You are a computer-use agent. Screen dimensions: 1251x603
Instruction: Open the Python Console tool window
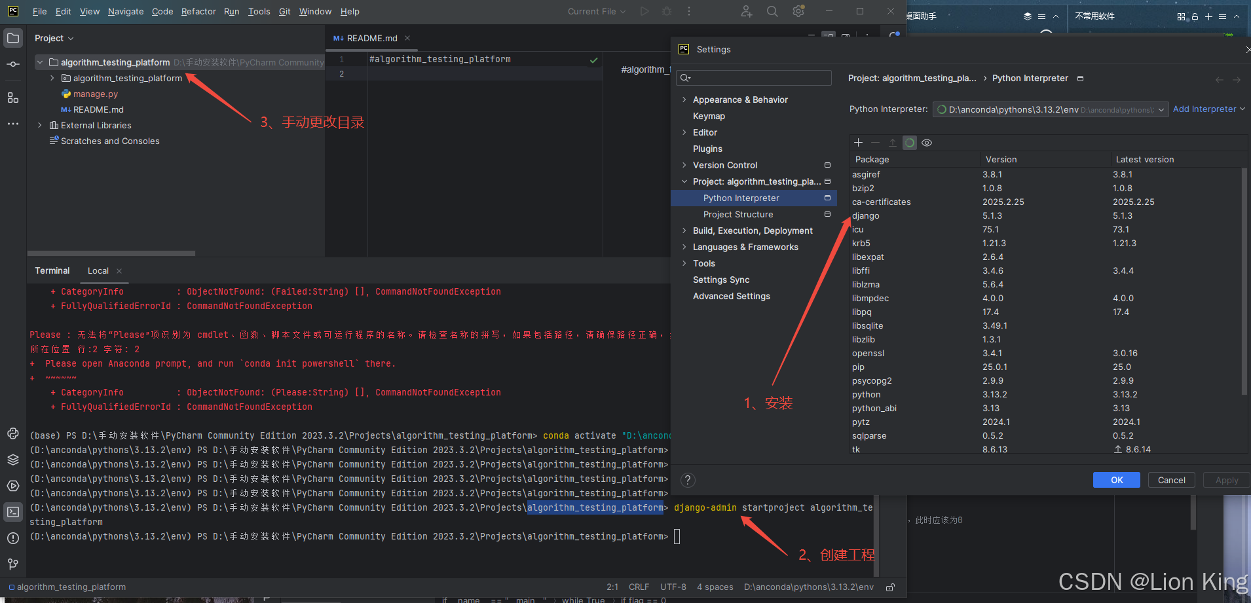(x=13, y=433)
